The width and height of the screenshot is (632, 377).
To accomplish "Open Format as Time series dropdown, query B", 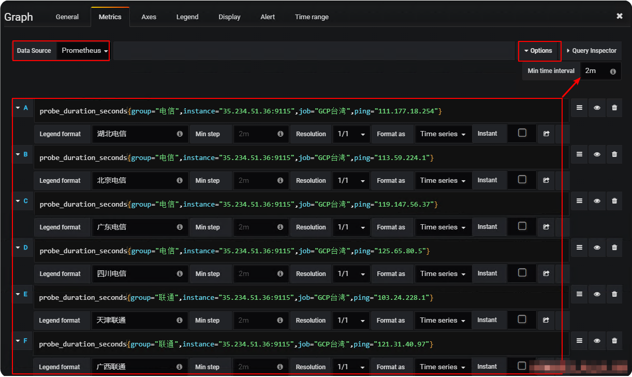I will (x=443, y=180).
